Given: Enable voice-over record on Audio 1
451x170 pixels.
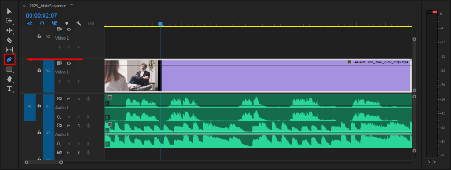Looking at the screenshot, I should click(88, 98).
